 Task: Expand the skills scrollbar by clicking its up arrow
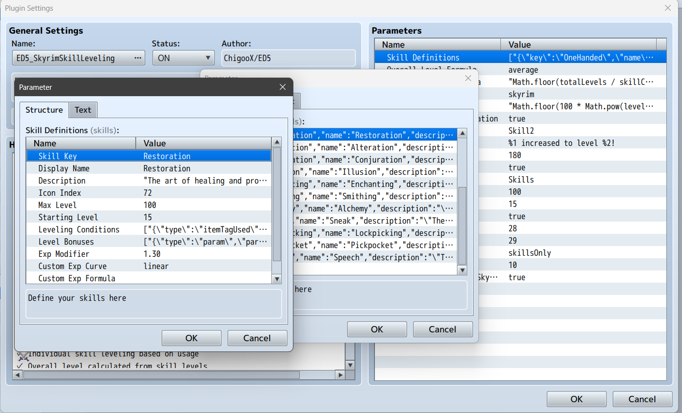tap(462, 132)
